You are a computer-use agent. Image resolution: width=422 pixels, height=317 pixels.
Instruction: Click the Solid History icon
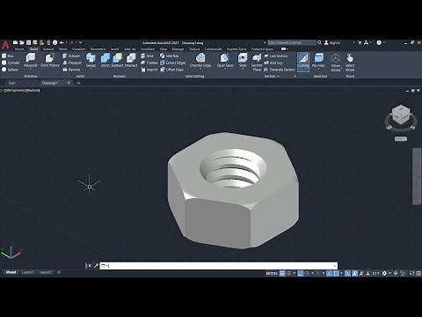pos(50,57)
